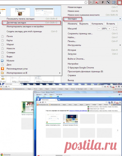Image resolution: width=122 pixels, height=156 pixels.
Task: Open a new tab in the Virtual PC Chrome
Action: [x=59, y=100]
